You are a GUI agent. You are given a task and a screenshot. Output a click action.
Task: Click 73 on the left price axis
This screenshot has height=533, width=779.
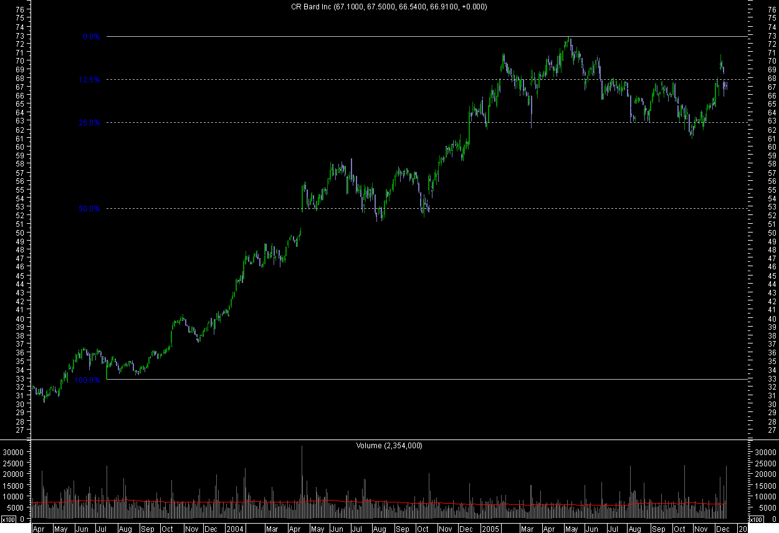[x=20, y=36]
